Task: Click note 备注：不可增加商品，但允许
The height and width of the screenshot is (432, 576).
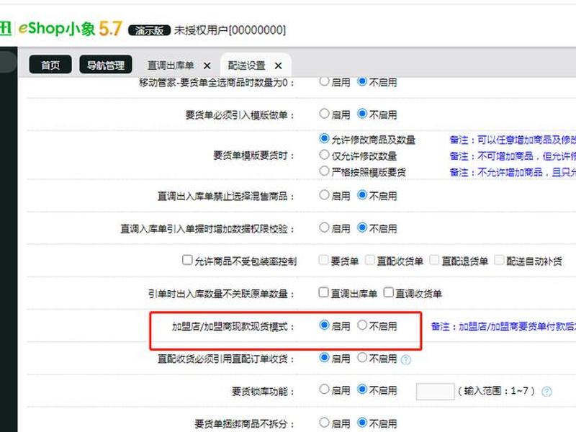Action: click(513, 156)
